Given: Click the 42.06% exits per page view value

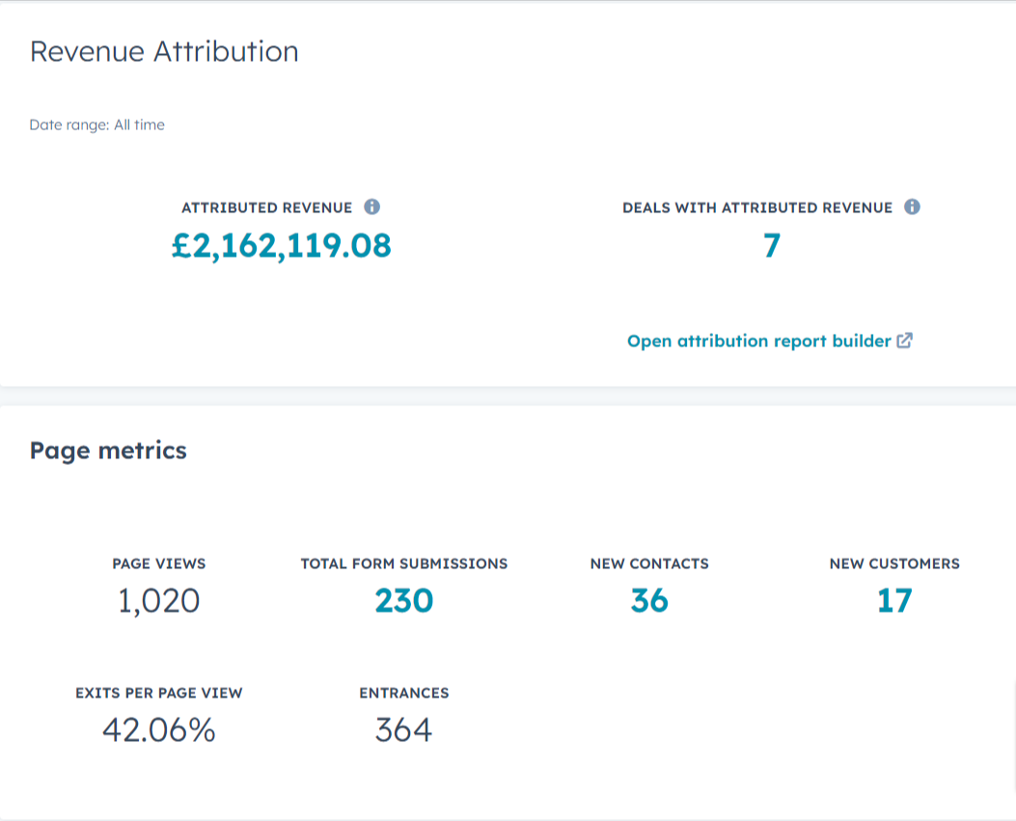Looking at the screenshot, I should coord(159,730).
